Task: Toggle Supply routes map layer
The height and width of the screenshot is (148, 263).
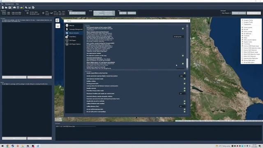Action: coord(242,42)
